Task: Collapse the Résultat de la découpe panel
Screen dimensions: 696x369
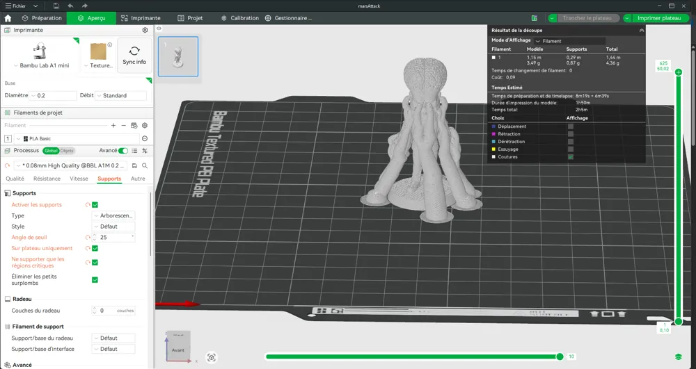Action: (642, 31)
